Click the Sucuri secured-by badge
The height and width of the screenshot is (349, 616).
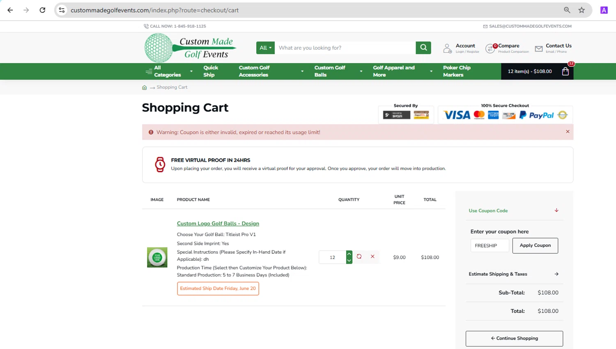point(397,115)
